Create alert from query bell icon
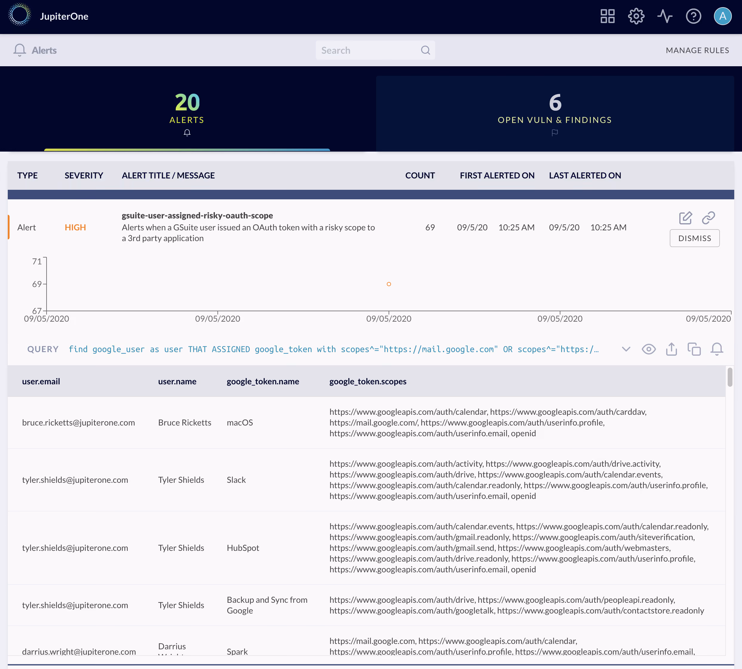The width and height of the screenshot is (742, 669). [717, 349]
